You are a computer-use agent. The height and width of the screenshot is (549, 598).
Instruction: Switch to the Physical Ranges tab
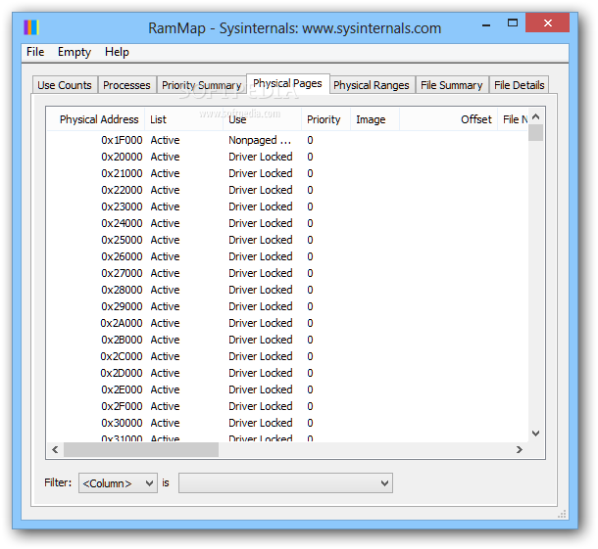(372, 85)
